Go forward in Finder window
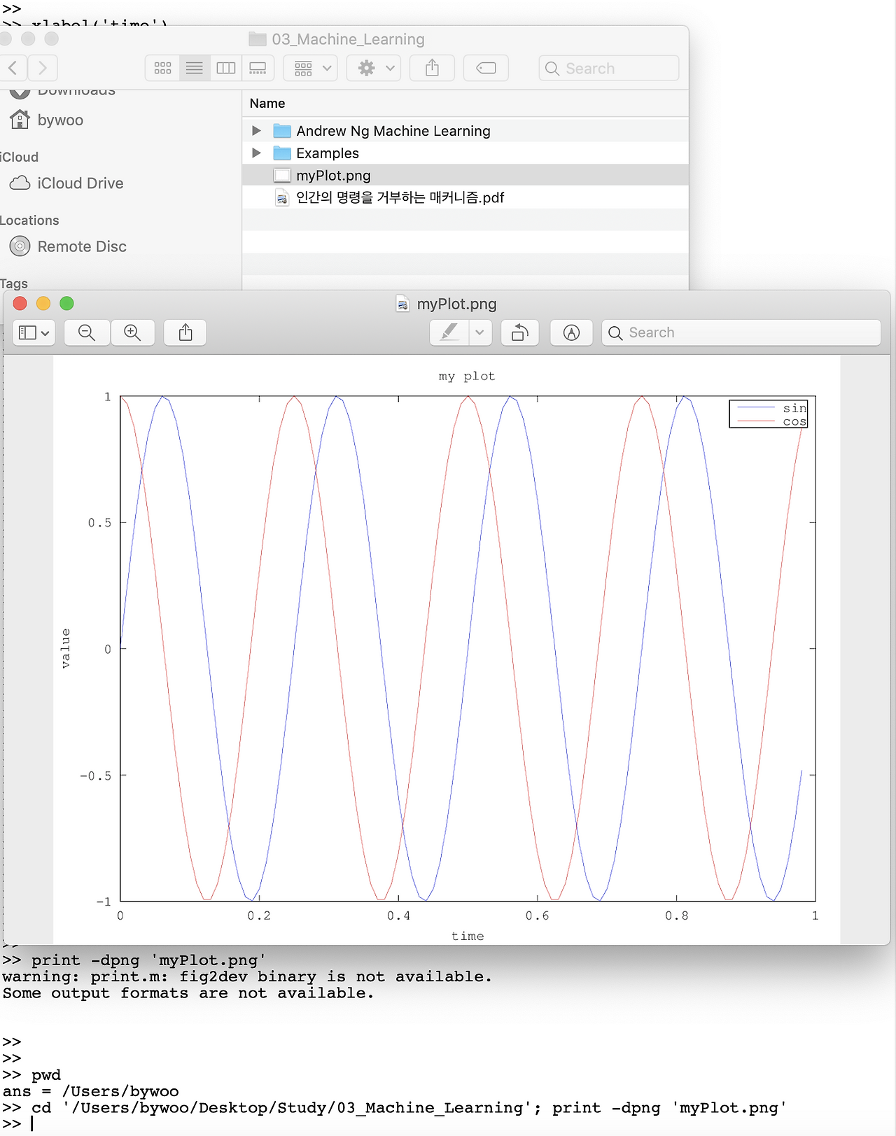This screenshot has height=1136, width=896. tap(43, 68)
